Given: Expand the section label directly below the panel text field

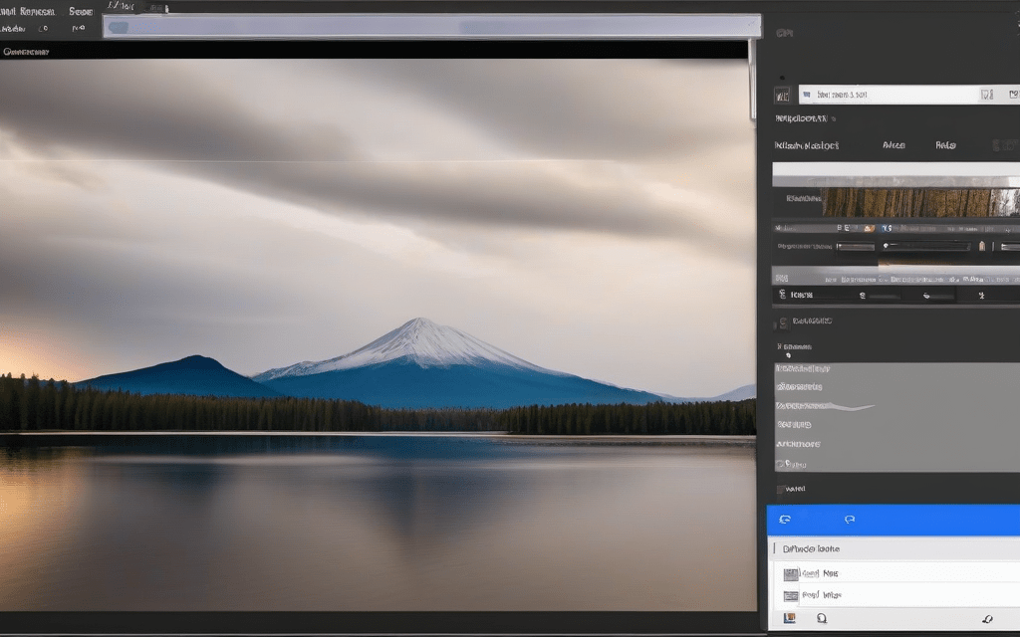Looking at the screenshot, I should [801, 118].
